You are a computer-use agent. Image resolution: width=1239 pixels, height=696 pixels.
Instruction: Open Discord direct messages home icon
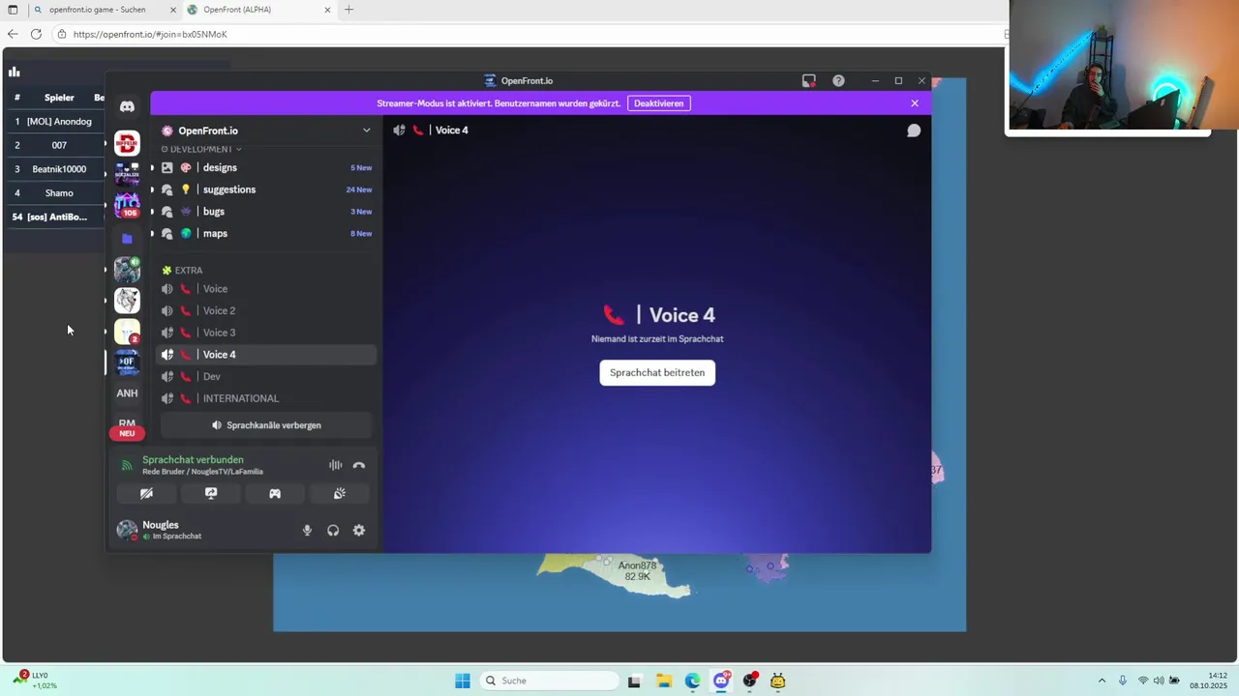coord(127,106)
